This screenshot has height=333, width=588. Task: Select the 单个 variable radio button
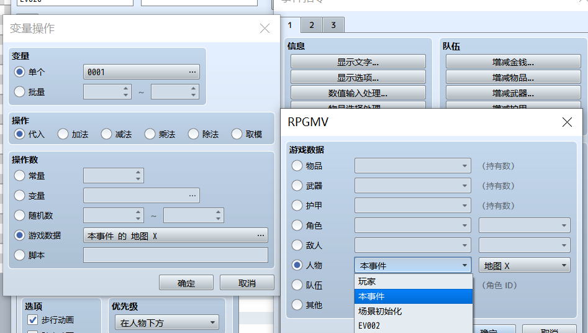point(19,71)
